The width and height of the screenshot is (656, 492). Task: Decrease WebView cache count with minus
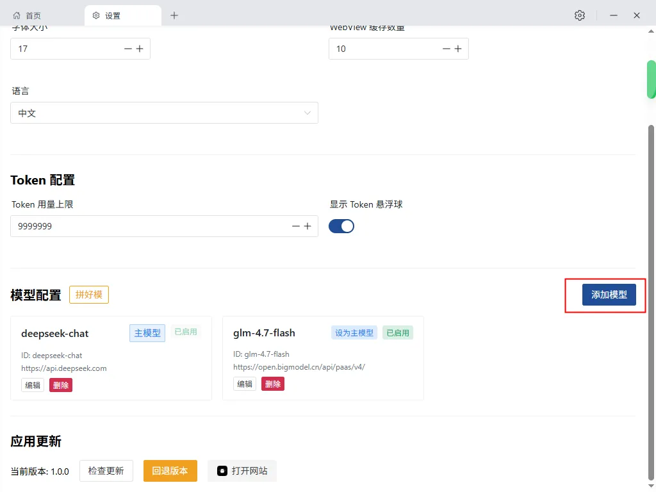coord(447,49)
